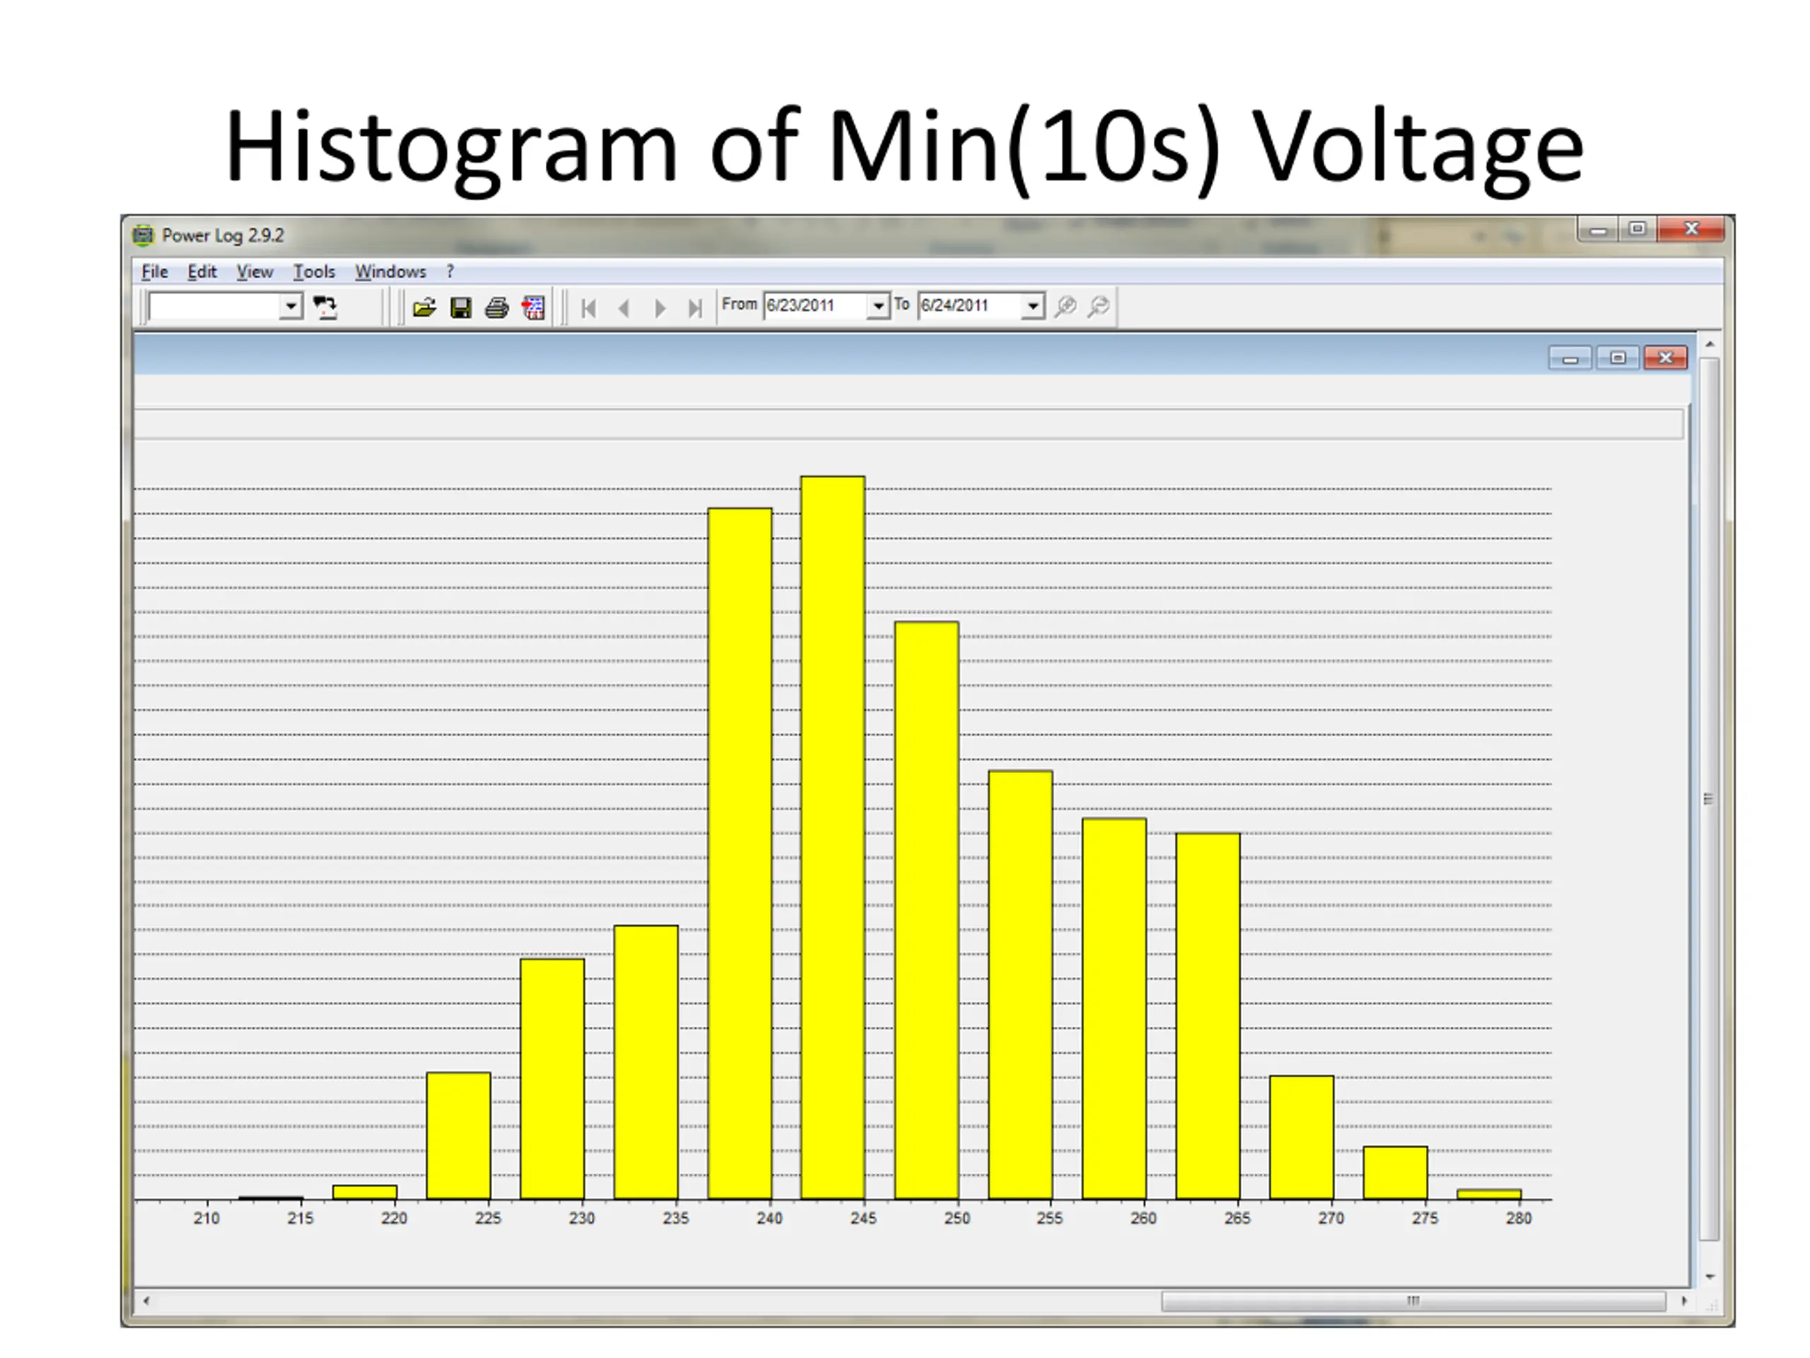The width and height of the screenshot is (1810, 1358).
Task: Click the axis label 280
Action: (1518, 1218)
